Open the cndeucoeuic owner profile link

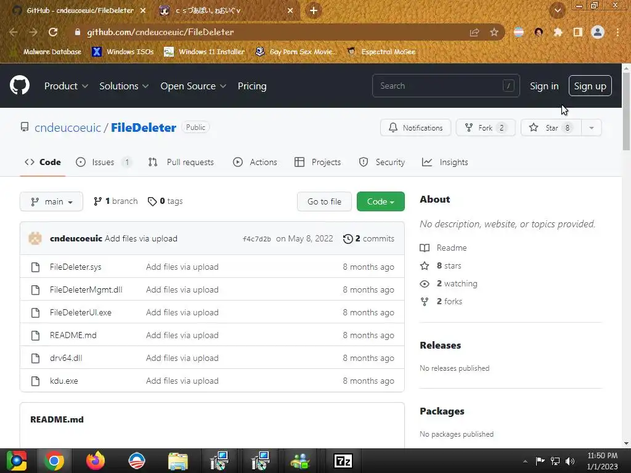pyautogui.click(x=68, y=128)
